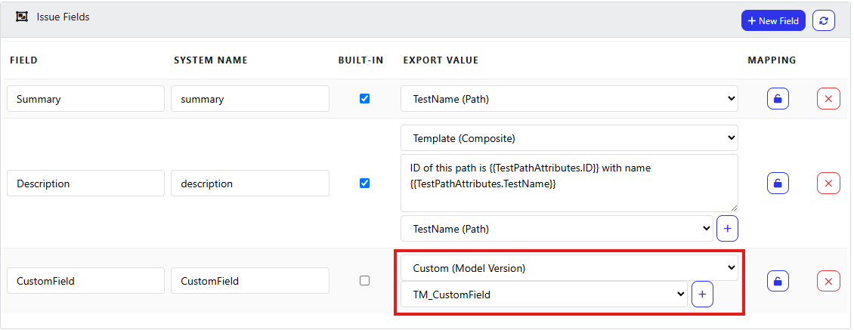Open Custom (Model Version) dropdown
Viewport: 854px width, 330px height.
pyautogui.click(x=569, y=268)
